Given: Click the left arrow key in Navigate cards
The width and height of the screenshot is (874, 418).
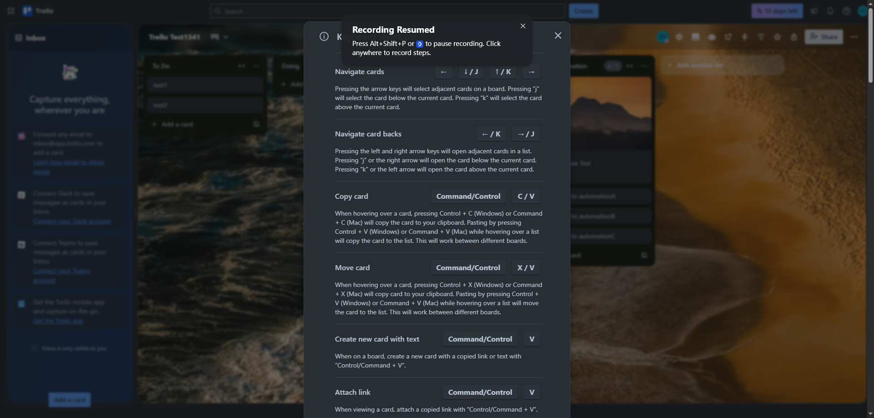Looking at the screenshot, I should 443,72.
